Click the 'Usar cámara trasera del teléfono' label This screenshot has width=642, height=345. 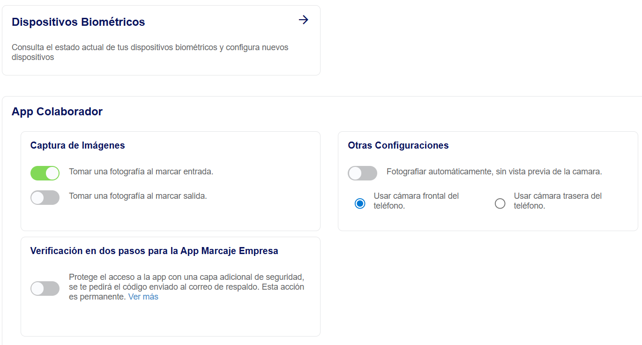(x=558, y=201)
